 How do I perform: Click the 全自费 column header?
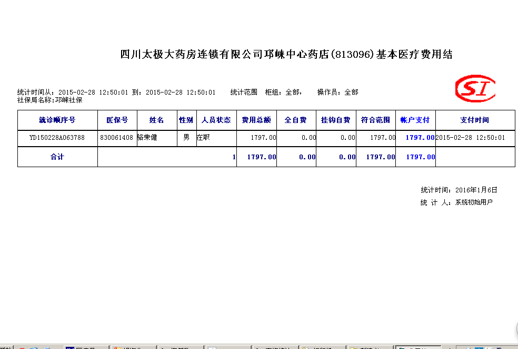point(296,120)
